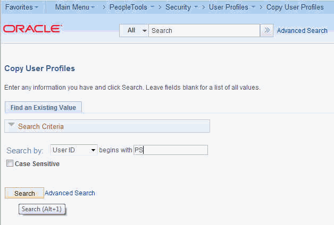Open the Favorites menu
334x225 pixels.
pyautogui.click(x=21, y=7)
